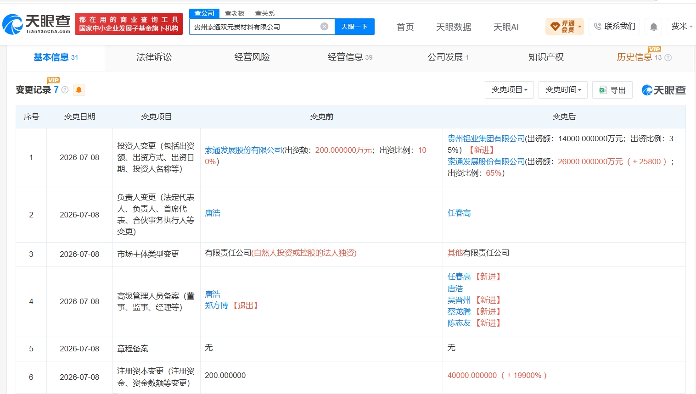The height and width of the screenshot is (394, 696).
Task: Open the 知识产权 tab
Action: 546,57
